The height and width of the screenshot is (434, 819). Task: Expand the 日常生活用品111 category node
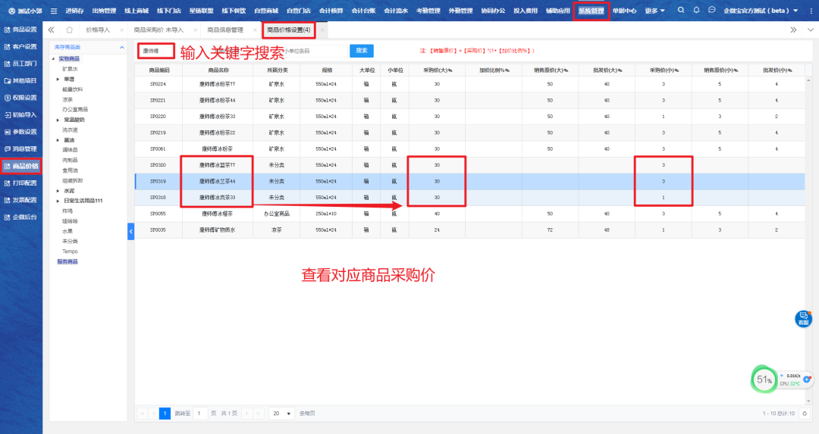click(x=58, y=200)
